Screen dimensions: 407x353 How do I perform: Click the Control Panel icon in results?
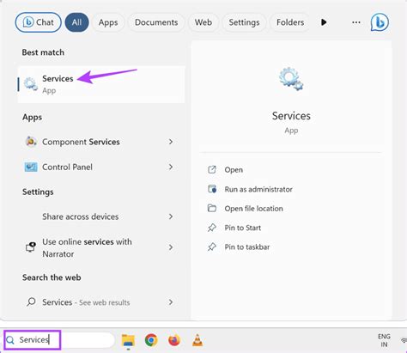(31, 167)
